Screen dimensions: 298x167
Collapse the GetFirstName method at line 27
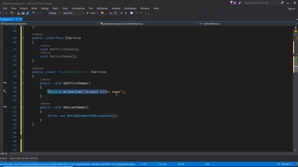[x=23, y=83]
